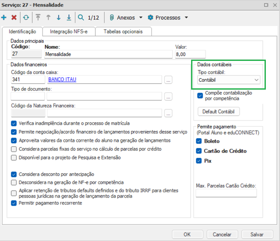Uncheck the Boleto payment option
The image size is (280, 241).
pyautogui.click(x=199, y=141)
